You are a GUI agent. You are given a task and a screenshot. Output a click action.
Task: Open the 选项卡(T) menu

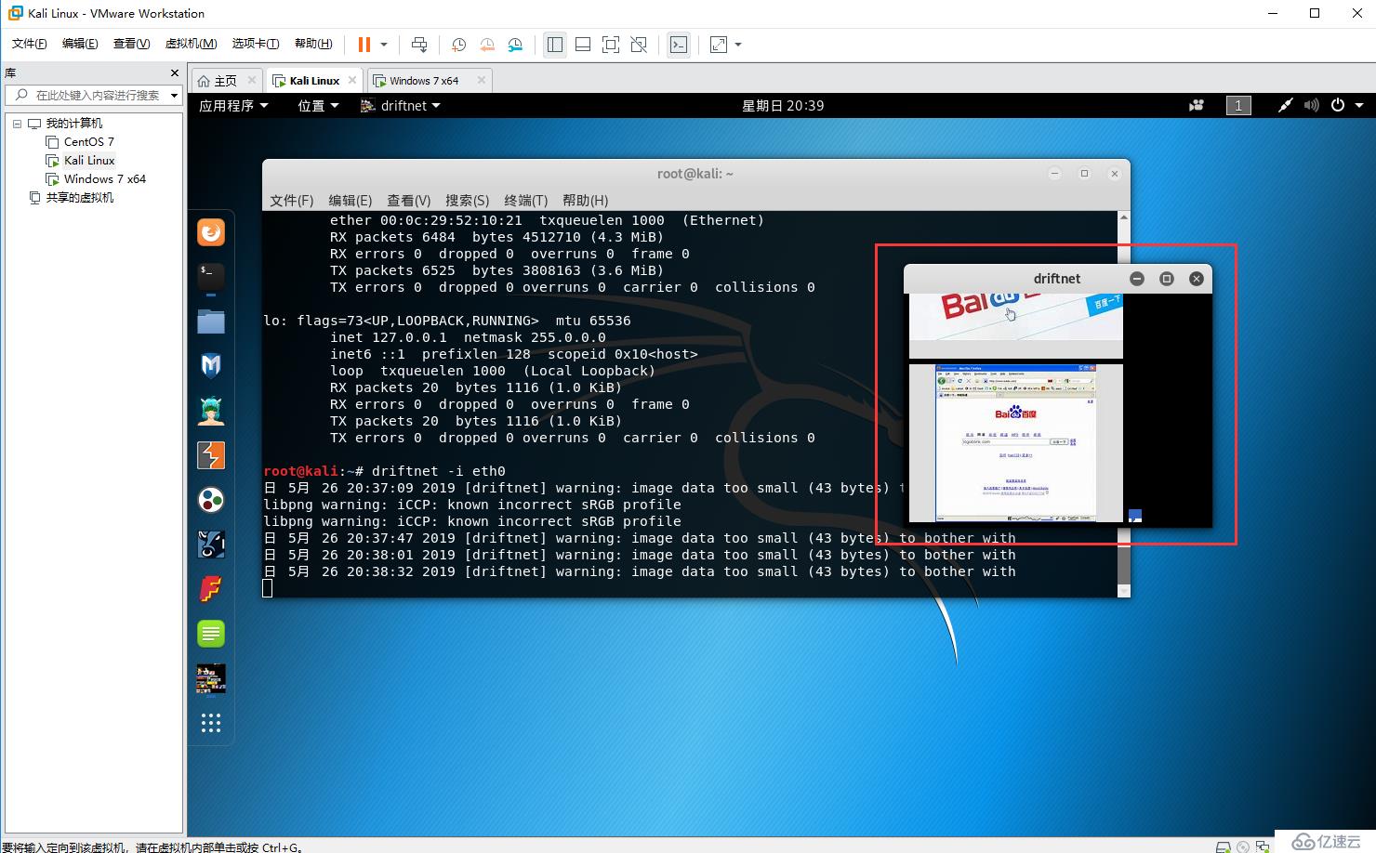click(255, 44)
